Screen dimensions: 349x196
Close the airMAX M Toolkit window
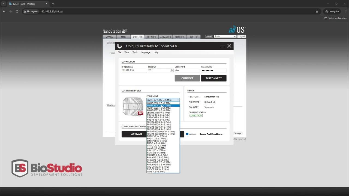[229, 46]
